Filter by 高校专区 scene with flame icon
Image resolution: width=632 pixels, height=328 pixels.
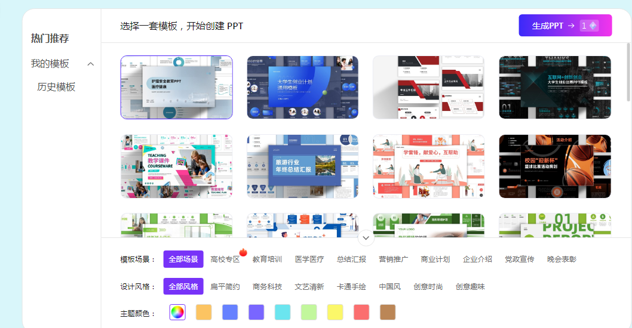click(225, 259)
